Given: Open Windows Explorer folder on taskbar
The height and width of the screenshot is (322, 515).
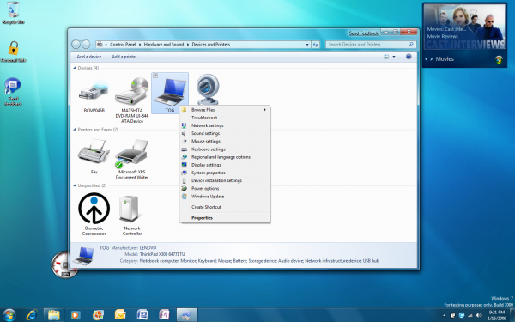Looking at the screenshot, I should tap(53, 315).
